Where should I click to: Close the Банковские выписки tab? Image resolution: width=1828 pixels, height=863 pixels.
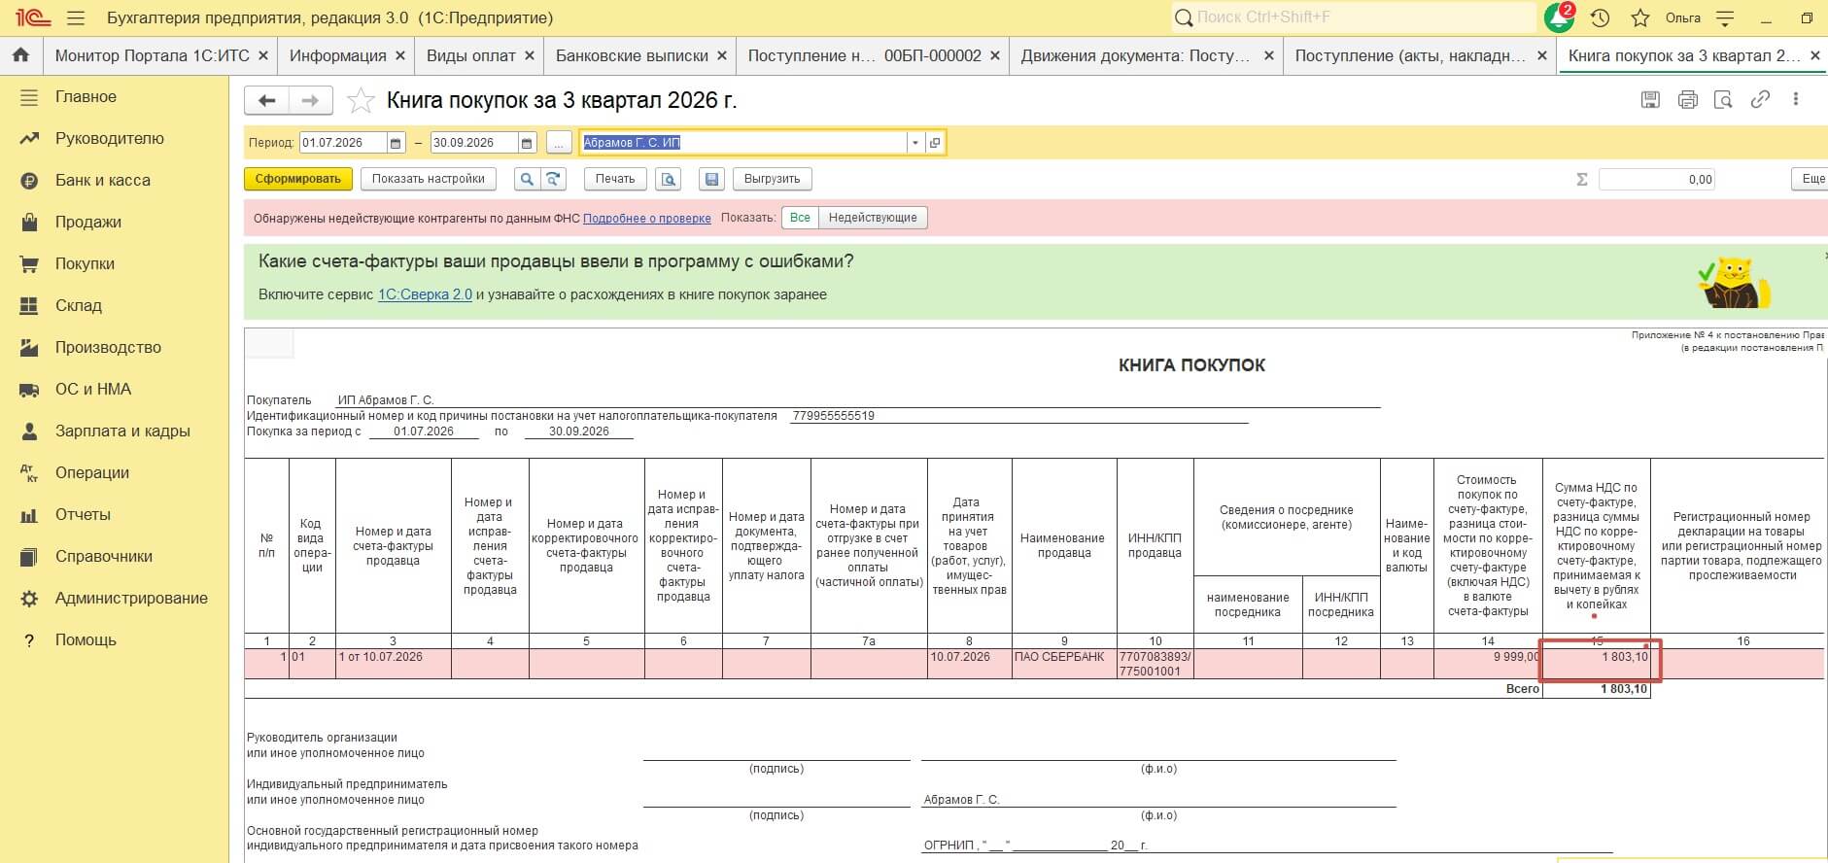pyautogui.click(x=722, y=56)
